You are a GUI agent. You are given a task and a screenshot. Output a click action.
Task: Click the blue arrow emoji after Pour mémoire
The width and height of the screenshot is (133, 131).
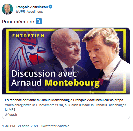click(39, 21)
